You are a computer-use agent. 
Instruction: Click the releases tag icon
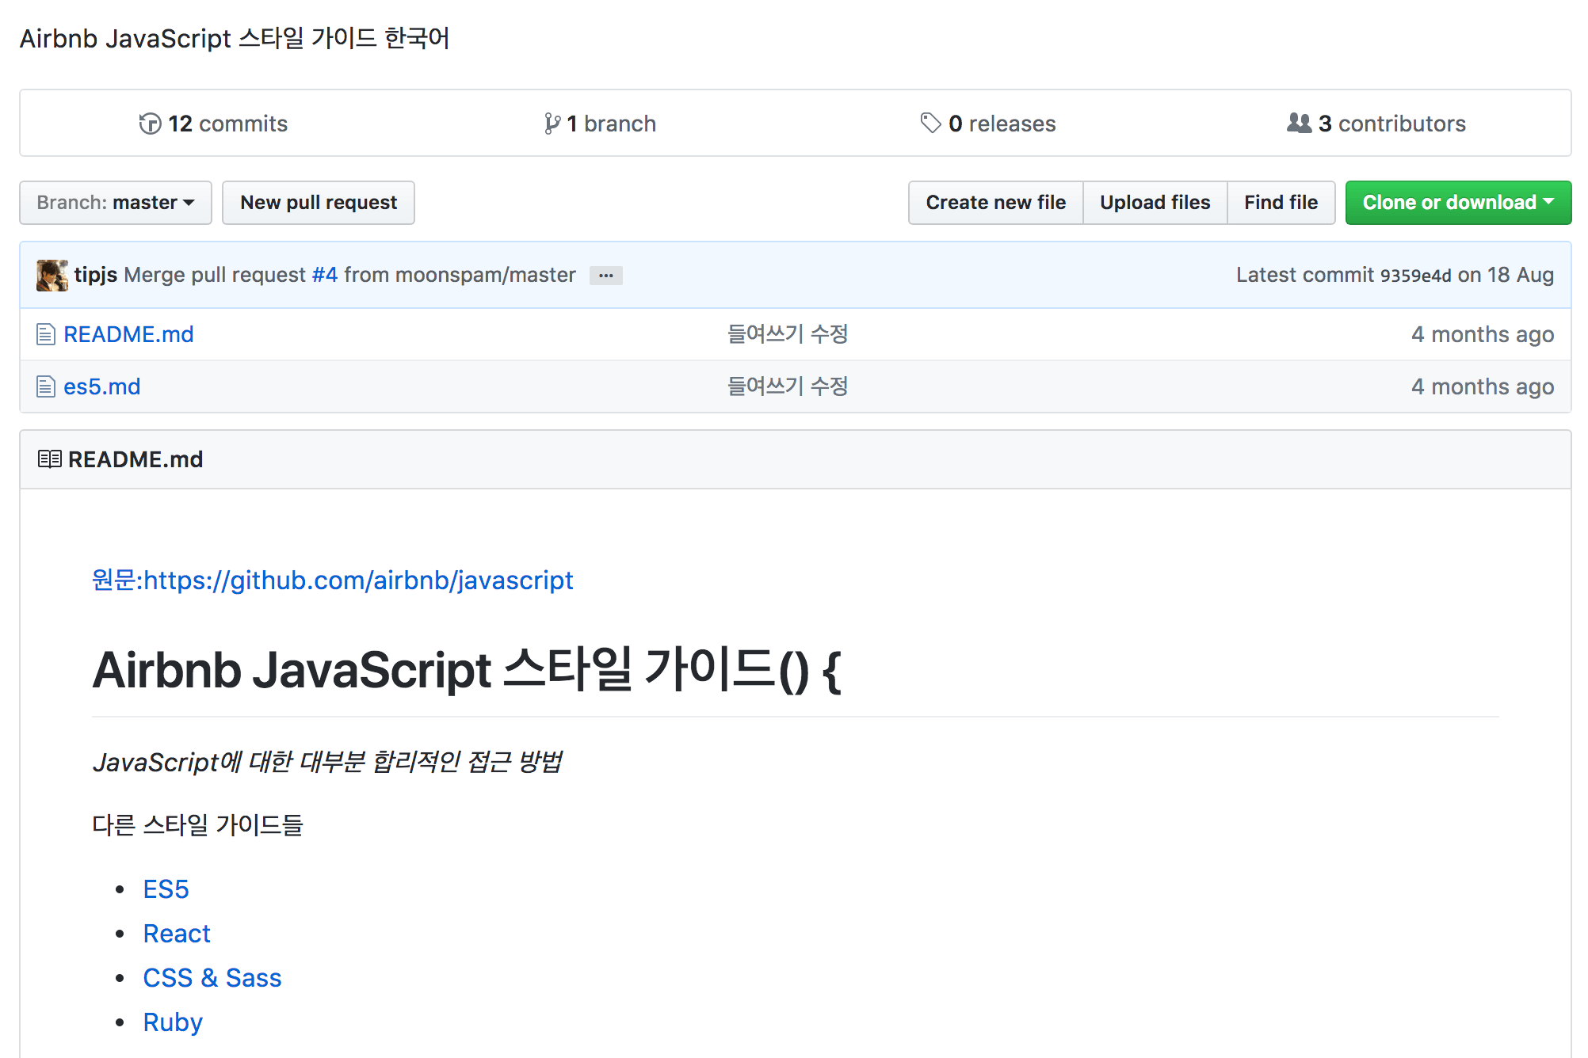point(930,123)
